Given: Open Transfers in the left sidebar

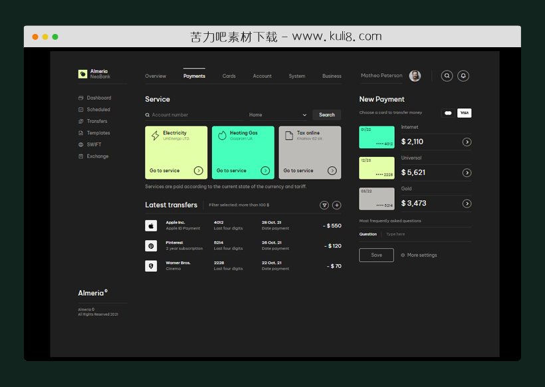Looking at the screenshot, I should [96, 121].
